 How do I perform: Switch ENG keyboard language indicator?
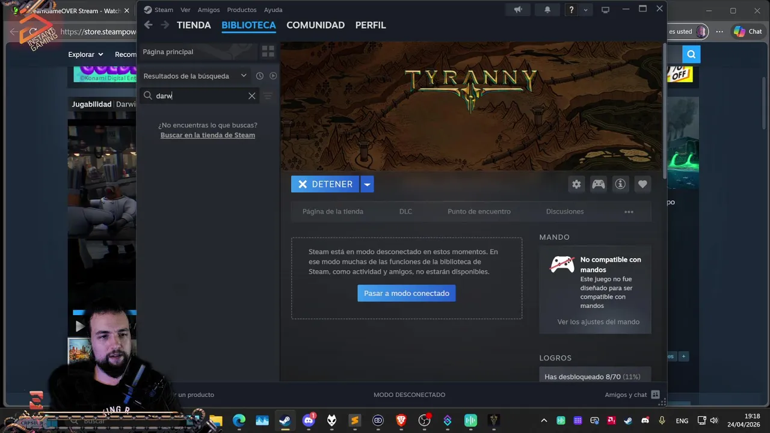(682, 420)
